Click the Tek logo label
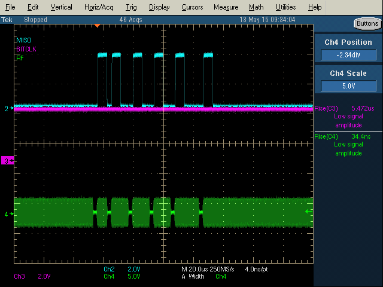This screenshot has height=287, width=383. click(7, 20)
